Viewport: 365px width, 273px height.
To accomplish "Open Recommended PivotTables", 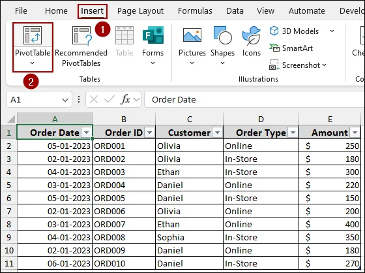I will 81,46.
